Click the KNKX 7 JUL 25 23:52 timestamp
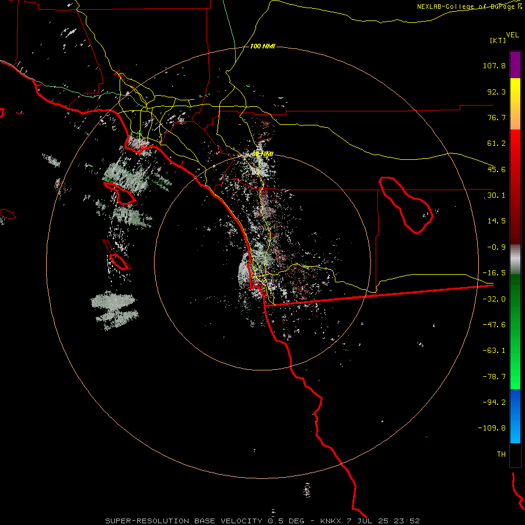This screenshot has height=525, width=525. (370, 521)
